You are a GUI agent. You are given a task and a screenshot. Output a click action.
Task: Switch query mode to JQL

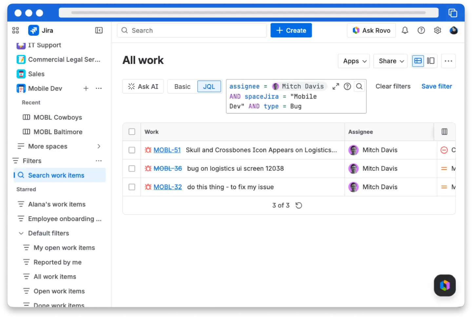click(x=209, y=86)
